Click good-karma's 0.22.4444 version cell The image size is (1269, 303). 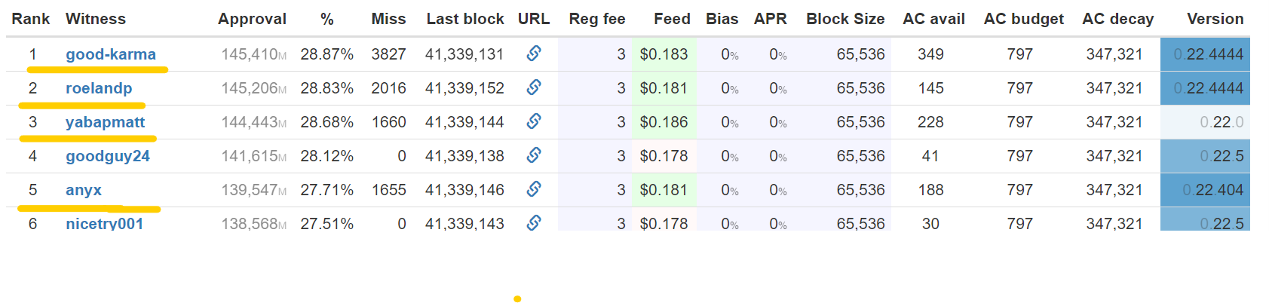[x=1208, y=54]
